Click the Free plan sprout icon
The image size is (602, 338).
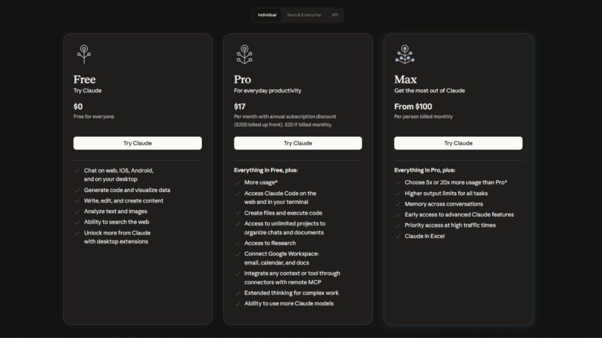point(84,54)
